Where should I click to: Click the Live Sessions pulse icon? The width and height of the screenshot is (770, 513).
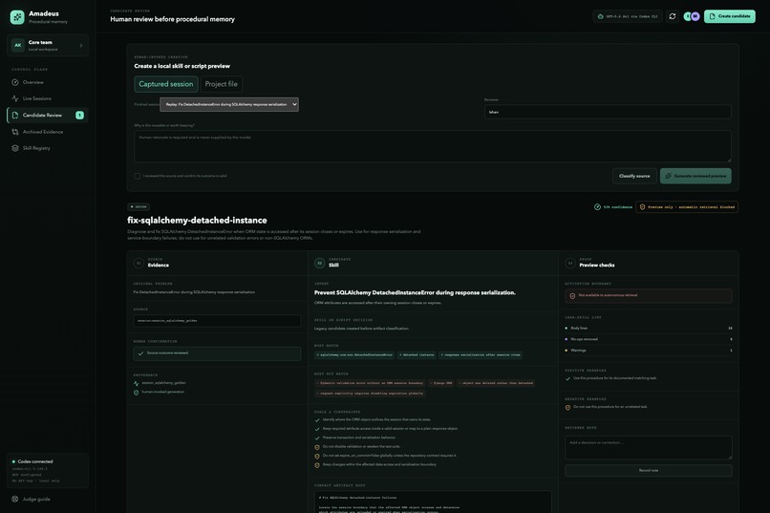tap(15, 98)
